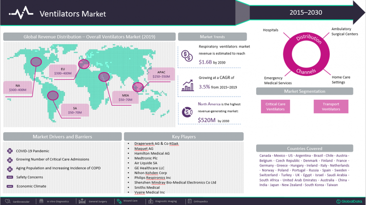Select the Critical Care Ventilators box

click(275, 107)
